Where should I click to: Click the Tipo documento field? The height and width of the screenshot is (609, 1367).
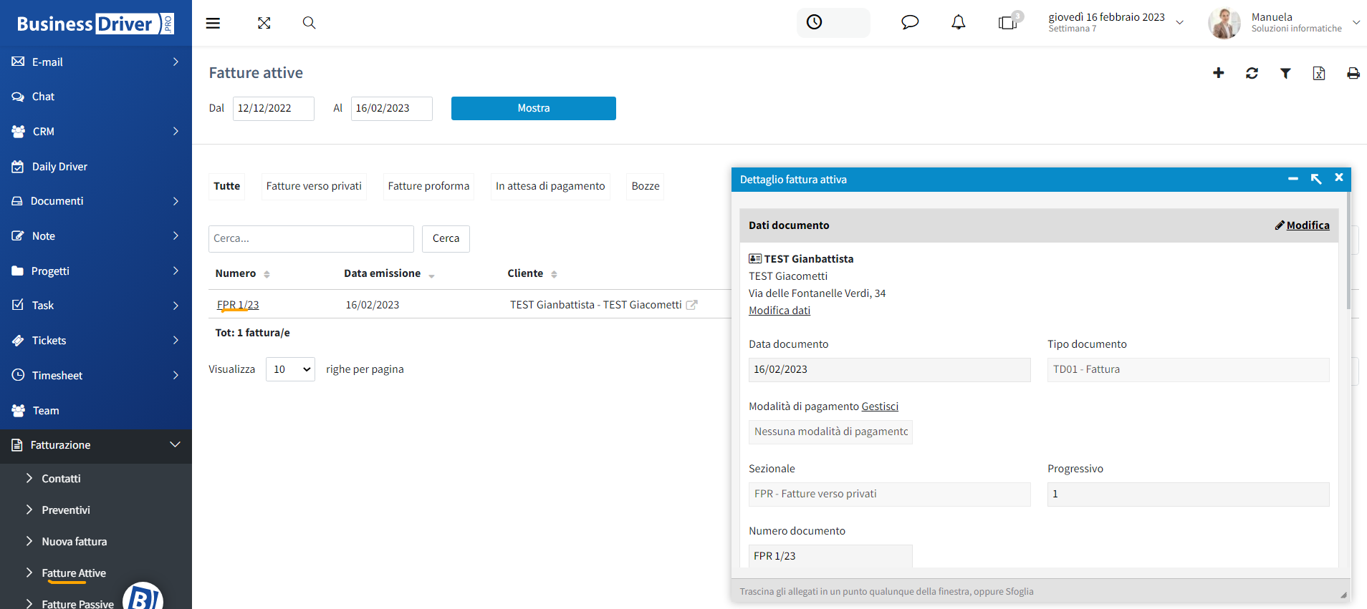[1189, 370]
